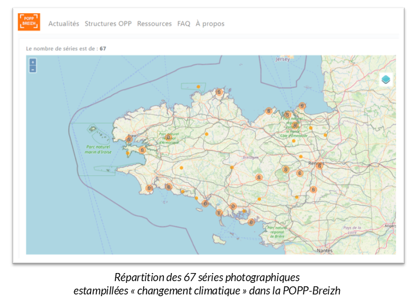Open the Structures OPP menu item

[x=108, y=24]
